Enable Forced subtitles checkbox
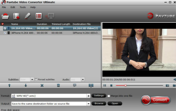This screenshot has width=176, height=111. pos(36,80)
